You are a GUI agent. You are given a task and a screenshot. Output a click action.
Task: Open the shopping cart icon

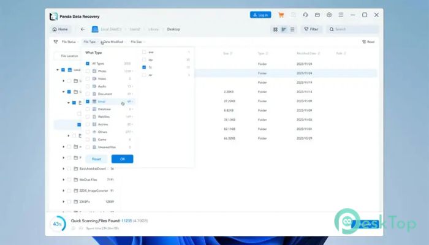[x=281, y=15]
